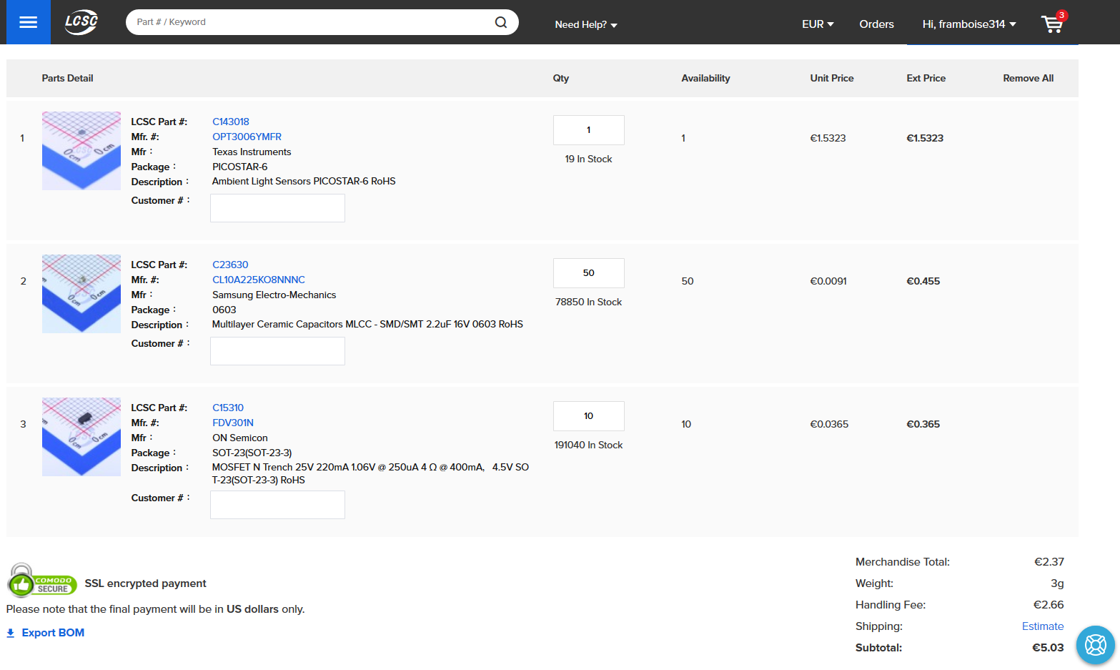Edit quantity field showing 50
The image size is (1120, 670).
click(x=588, y=273)
